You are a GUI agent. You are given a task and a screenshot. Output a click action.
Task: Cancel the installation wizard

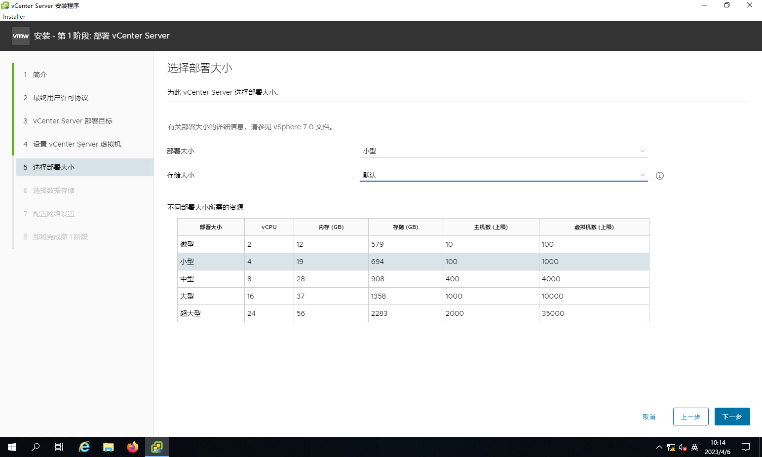(649, 417)
